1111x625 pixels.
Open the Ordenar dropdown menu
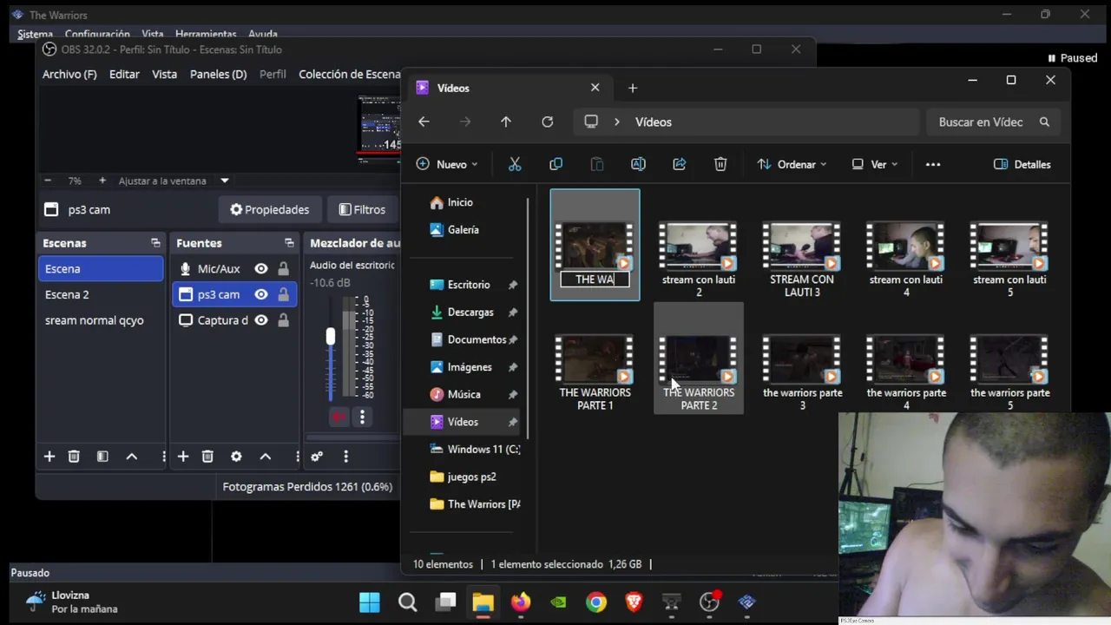[792, 164]
